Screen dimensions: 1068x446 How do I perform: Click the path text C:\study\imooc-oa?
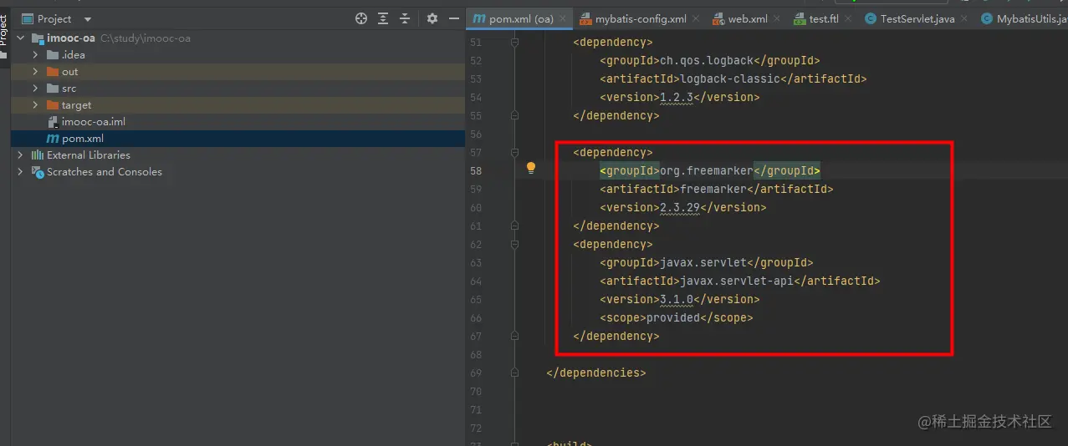145,38
